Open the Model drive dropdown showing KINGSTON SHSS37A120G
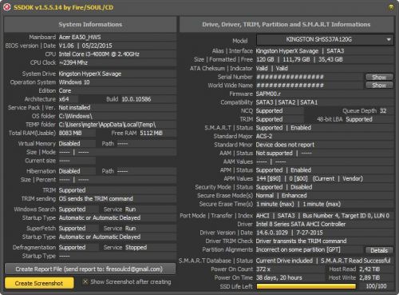This screenshot has width=399, height=295. coord(325,39)
